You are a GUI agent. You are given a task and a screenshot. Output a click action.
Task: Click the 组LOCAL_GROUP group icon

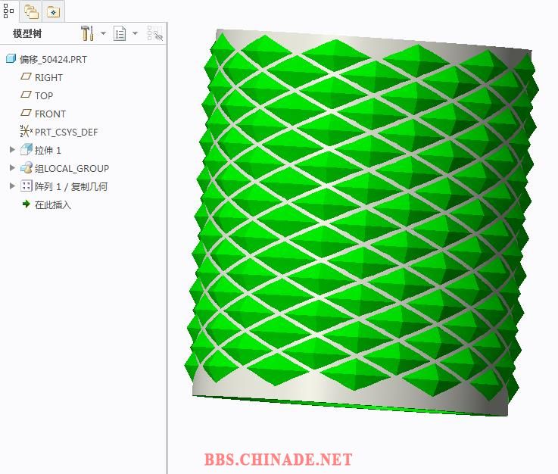[26, 167]
